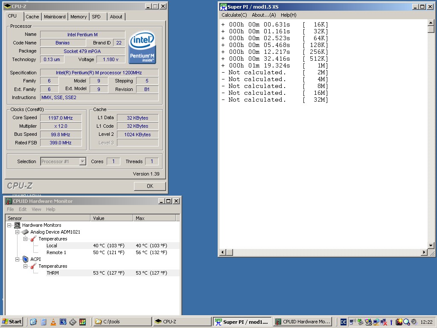Viewport: 437px width, 328px height.
Task: Click the magnifying glass tray icon
Action: pyautogui.click(x=406, y=322)
